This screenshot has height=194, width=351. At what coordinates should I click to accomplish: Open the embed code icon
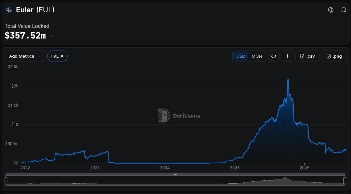click(274, 56)
